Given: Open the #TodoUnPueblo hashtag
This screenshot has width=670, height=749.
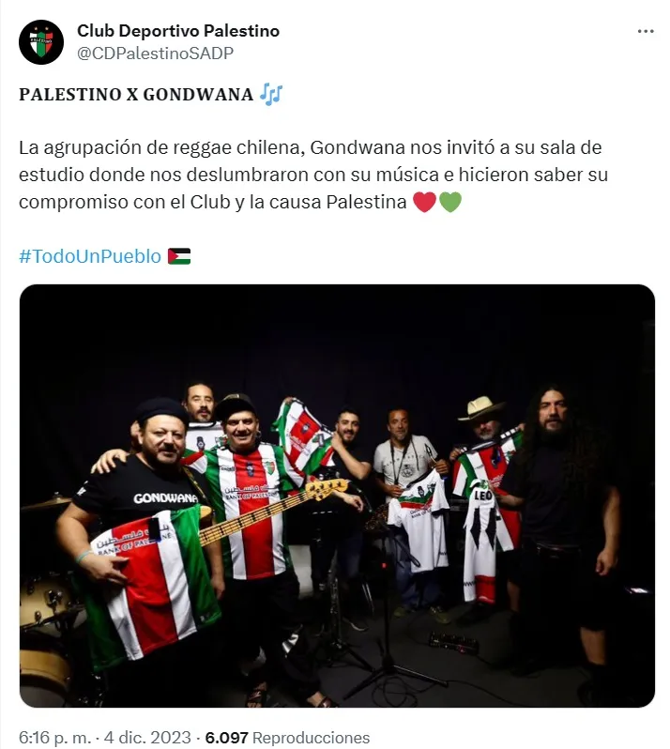Looking at the screenshot, I should point(90,256).
